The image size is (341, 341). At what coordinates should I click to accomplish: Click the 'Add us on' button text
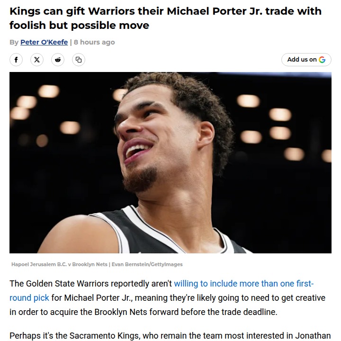tap(302, 59)
